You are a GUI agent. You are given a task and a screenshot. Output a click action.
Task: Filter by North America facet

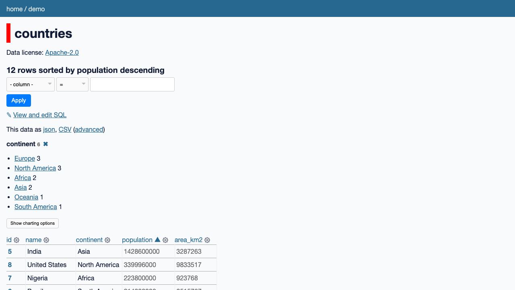[x=35, y=168]
